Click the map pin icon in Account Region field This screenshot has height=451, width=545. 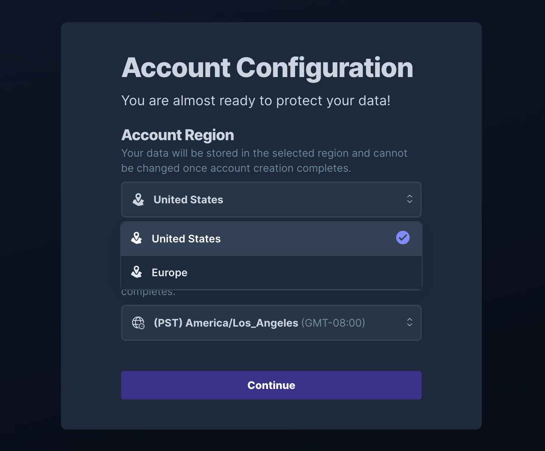[138, 200]
